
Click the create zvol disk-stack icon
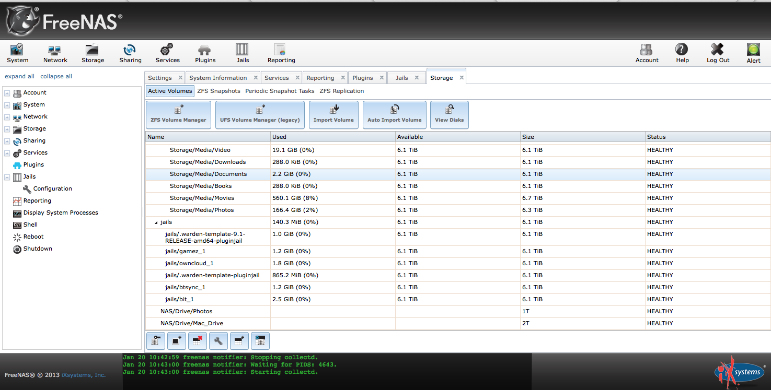point(260,341)
